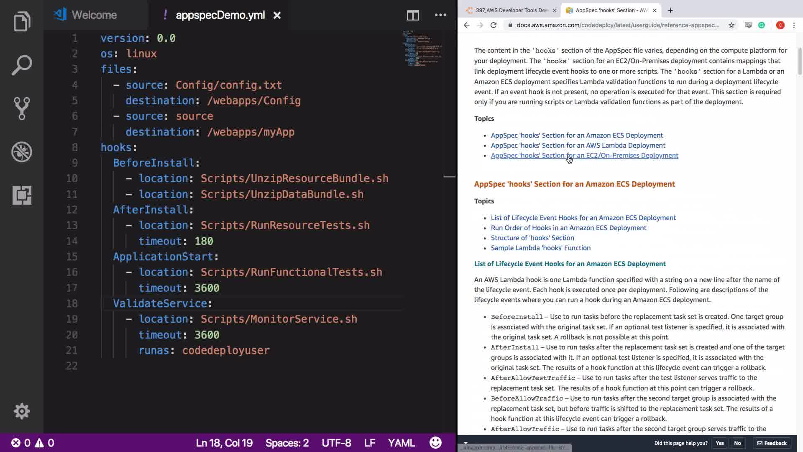
Task: Open the Search sidebar panel
Action: [x=22, y=65]
